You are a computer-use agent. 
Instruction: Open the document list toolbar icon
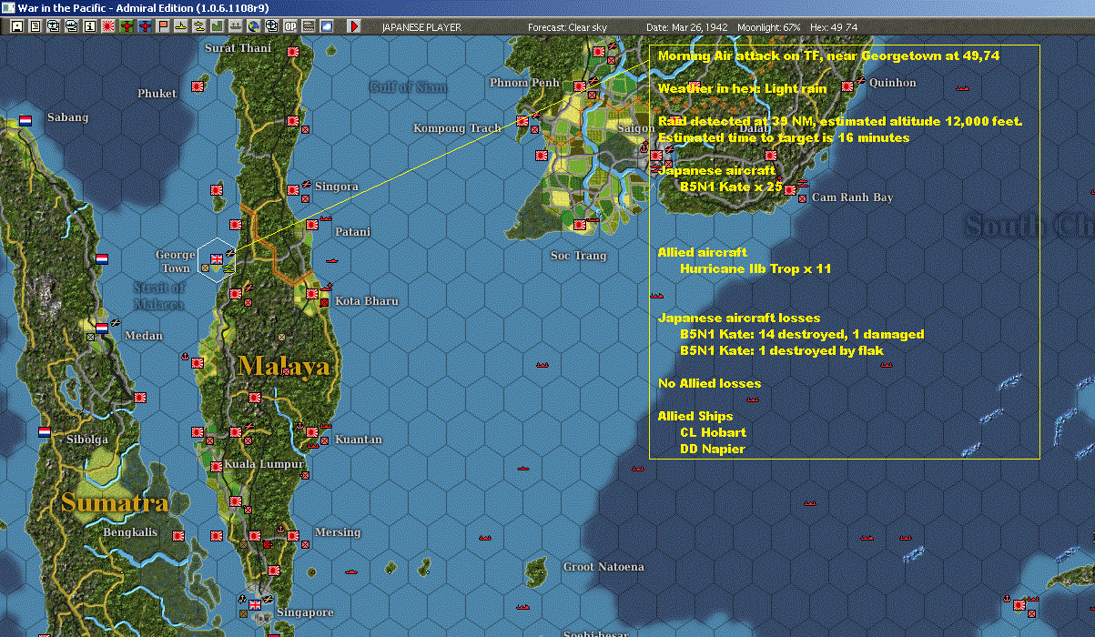click(x=35, y=26)
